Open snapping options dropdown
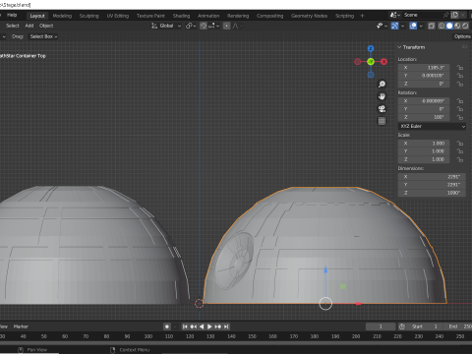 click(x=213, y=26)
